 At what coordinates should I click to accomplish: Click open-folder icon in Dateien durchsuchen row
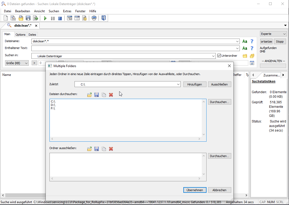(89, 95)
